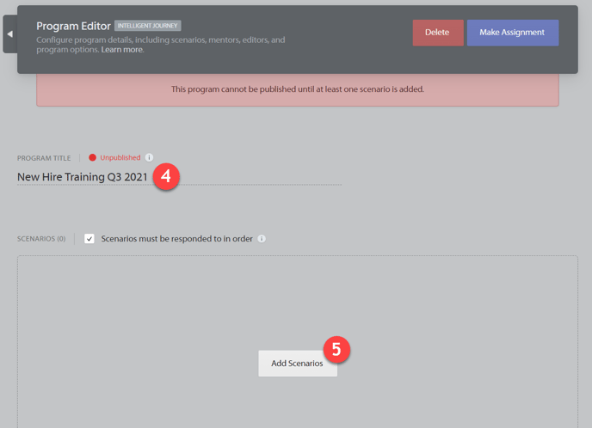
Task: Delete the program with the red button
Action: (437, 33)
